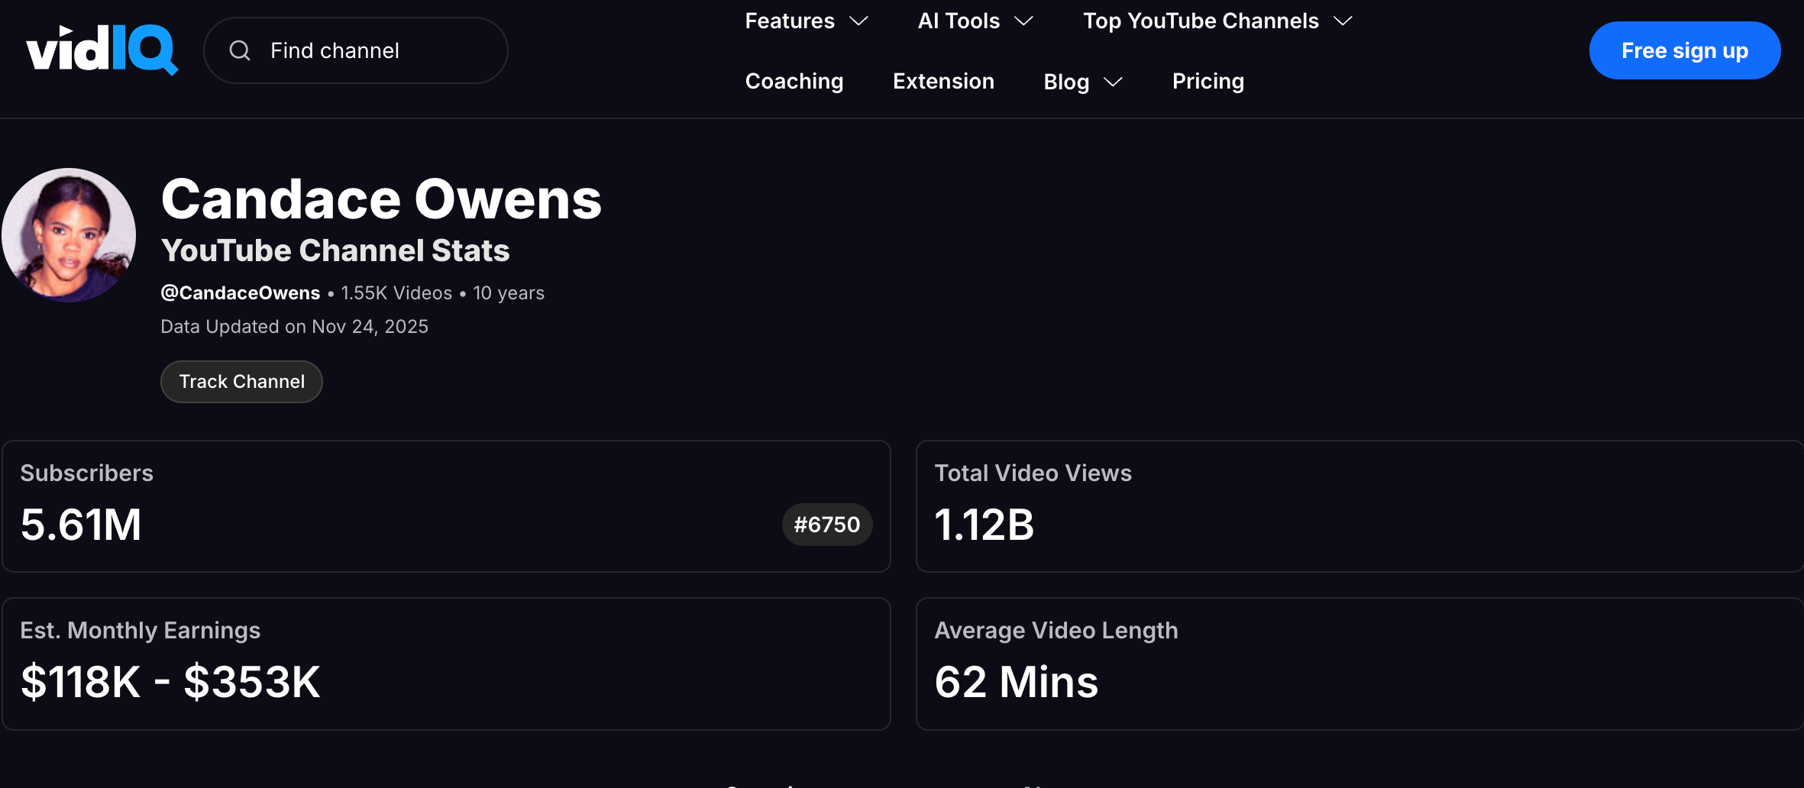1804x788 pixels.
Task: Click the Est. Monthly Earnings label
Action: (141, 631)
